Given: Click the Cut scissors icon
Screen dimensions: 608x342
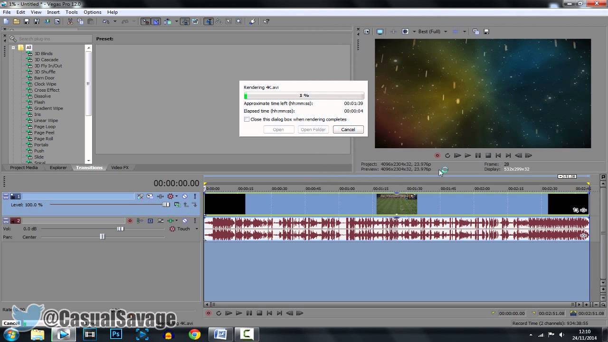Looking at the screenshot, I should pyautogui.click(x=70, y=21).
